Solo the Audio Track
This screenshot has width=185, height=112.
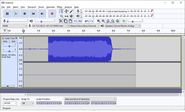point(13,41)
